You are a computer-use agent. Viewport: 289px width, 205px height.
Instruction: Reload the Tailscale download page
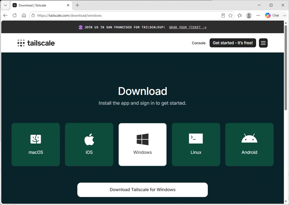[14, 15]
